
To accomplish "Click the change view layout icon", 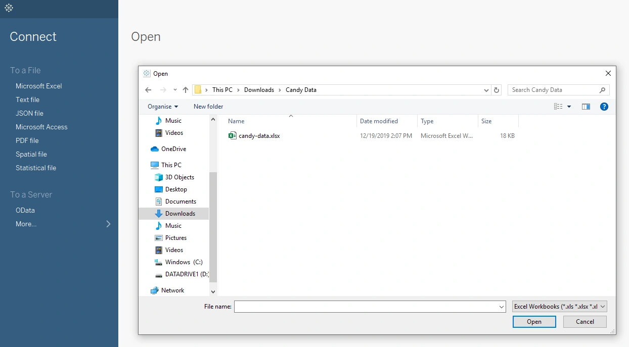I will pyautogui.click(x=558, y=107).
